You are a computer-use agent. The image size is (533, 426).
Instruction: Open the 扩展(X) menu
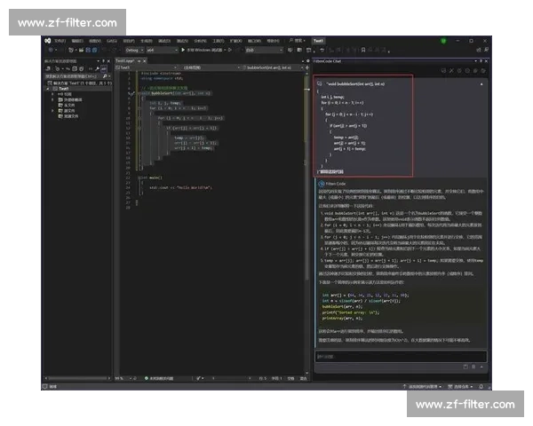pos(236,41)
